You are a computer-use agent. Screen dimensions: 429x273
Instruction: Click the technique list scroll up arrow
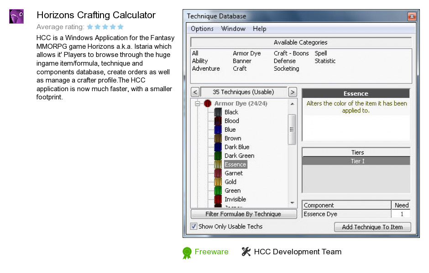coord(292,104)
